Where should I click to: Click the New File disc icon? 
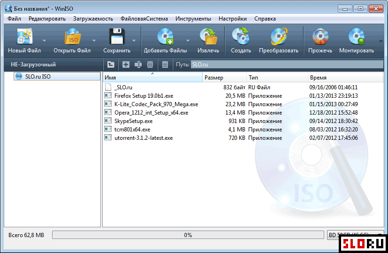pyautogui.click(x=24, y=37)
